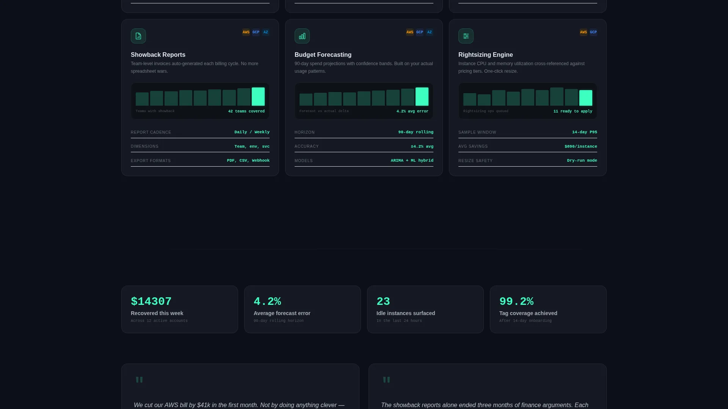
Task: Click the Rightsizing Engine sliders icon
Action: tap(466, 36)
